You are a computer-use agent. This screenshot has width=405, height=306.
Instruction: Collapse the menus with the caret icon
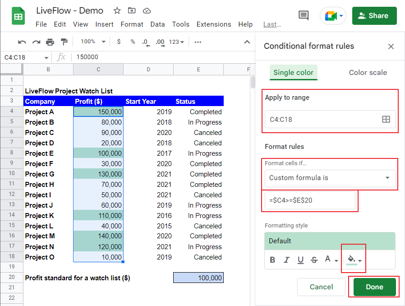(x=247, y=42)
